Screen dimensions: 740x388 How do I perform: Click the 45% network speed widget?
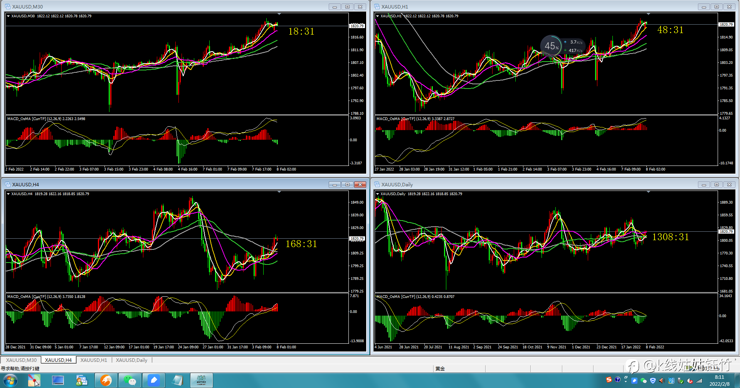point(563,46)
